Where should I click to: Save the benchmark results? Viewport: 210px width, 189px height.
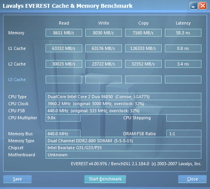(18, 179)
